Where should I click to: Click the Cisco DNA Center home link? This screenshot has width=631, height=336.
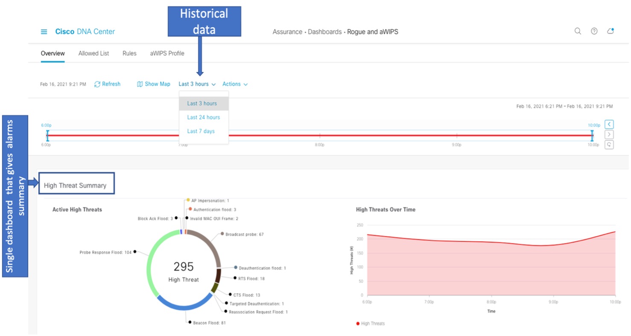(x=85, y=32)
